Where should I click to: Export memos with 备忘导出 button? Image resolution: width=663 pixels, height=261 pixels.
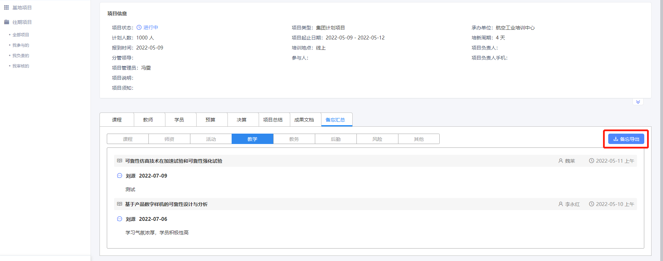coord(626,139)
